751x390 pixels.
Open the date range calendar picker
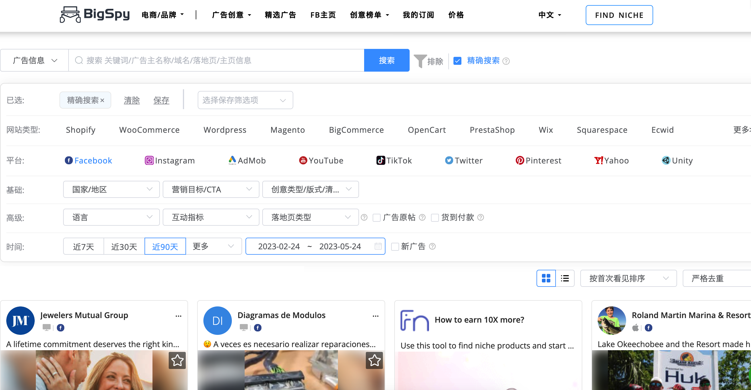[x=377, y=246]
